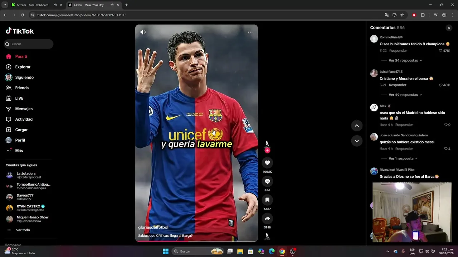This screenshot has width=458, height=257.
Task: Open the three-dot menu on the video
Action: [250, 32]
